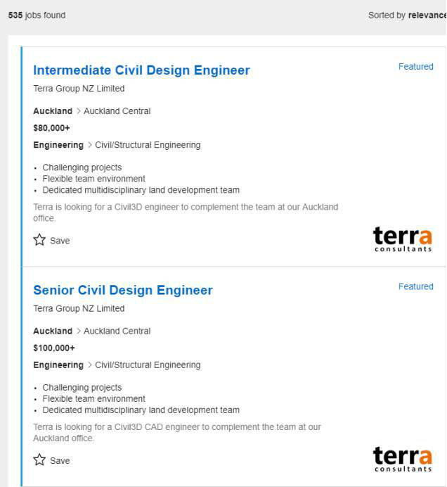Click Terra Consultants logo in the first listing

click(402, 239)
